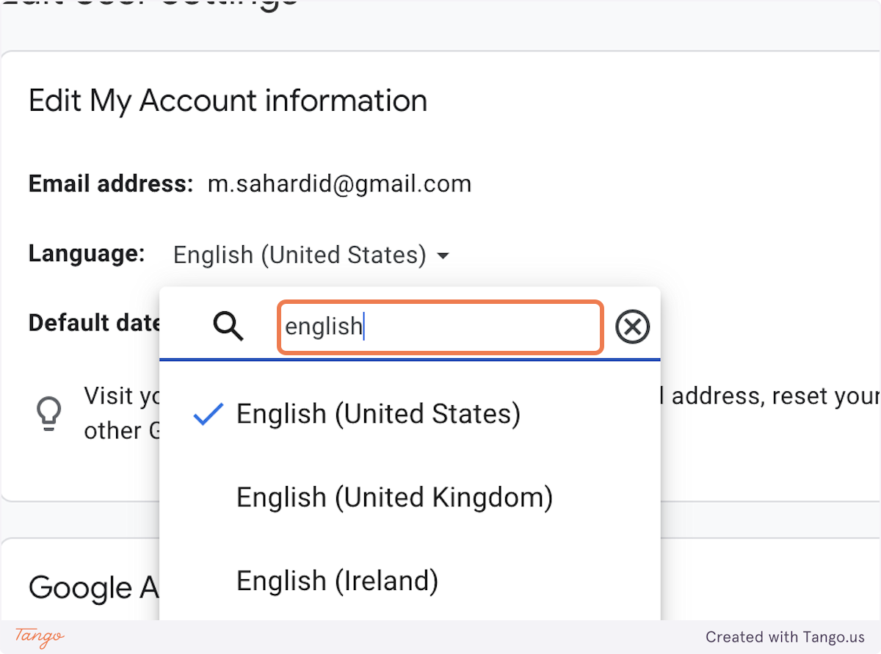Screen dimensions: 881x654
Task: Click the blue checkmark beside English (United States)
Action: (x=208, y=415)
